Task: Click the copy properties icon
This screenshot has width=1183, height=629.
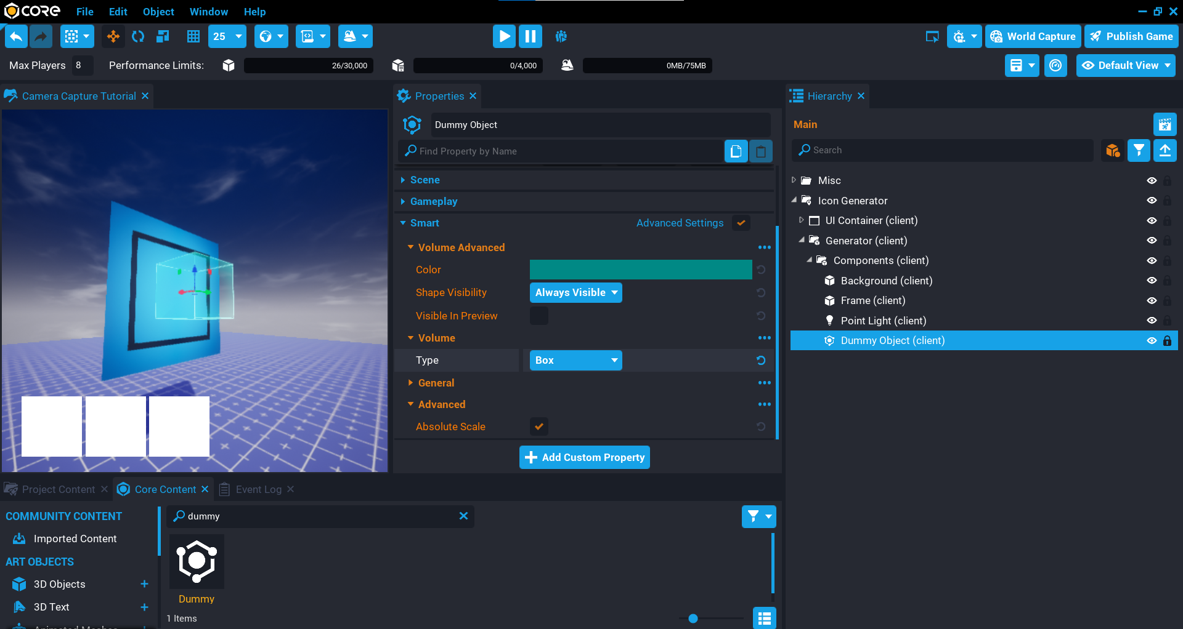Action: pos(736,151)
